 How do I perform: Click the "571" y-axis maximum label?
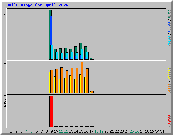5,12
